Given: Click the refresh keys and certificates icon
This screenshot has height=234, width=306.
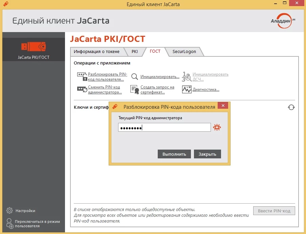Looking at the screenshot, I should point(291,107).
